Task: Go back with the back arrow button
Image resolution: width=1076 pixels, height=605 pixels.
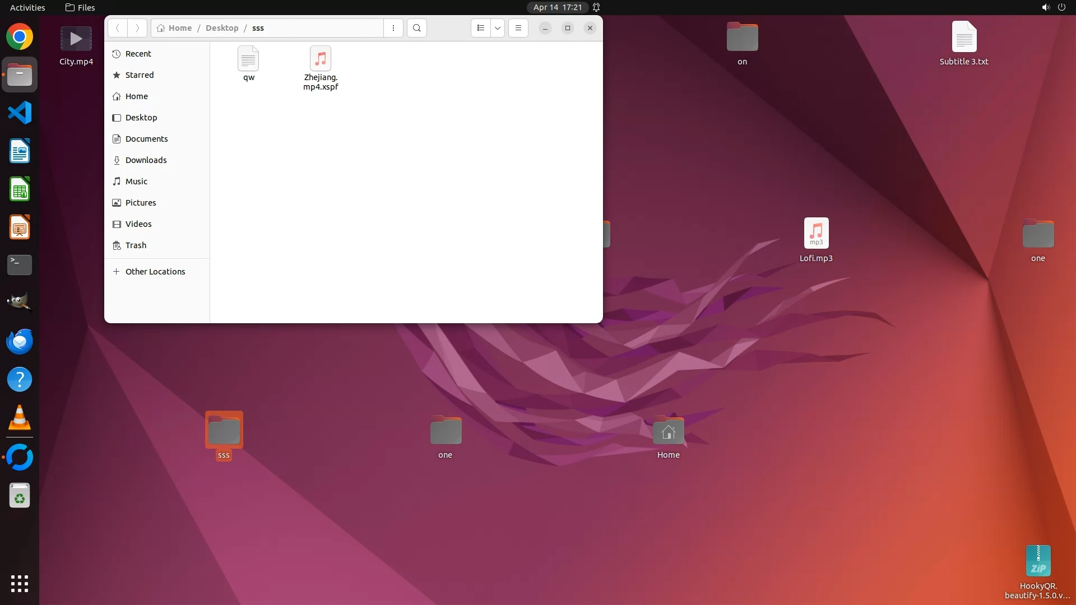Action: coord(118,28)
